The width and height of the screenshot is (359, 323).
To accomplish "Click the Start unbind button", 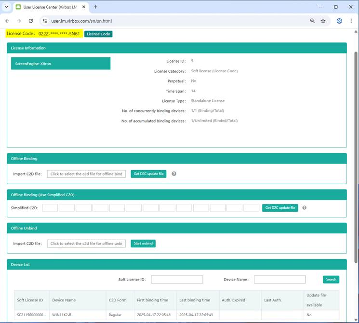I will (143, 243).
